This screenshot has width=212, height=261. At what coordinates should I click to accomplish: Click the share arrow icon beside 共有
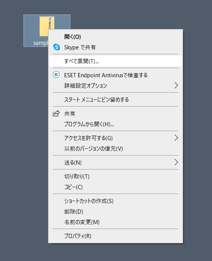(x=56, y=113)
